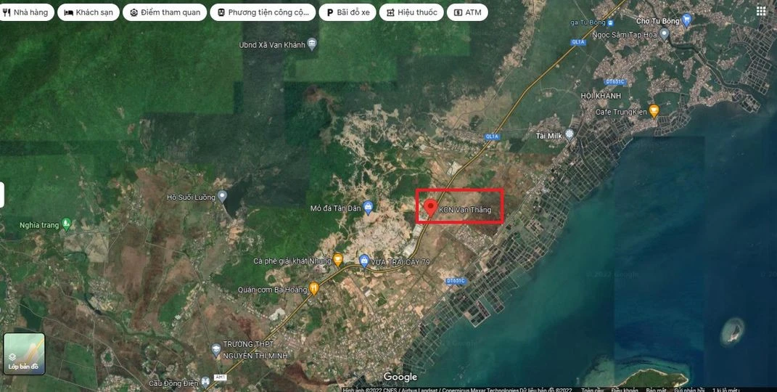
Task: Click the Toàn cầu footer link
Action: pos(592,390)
